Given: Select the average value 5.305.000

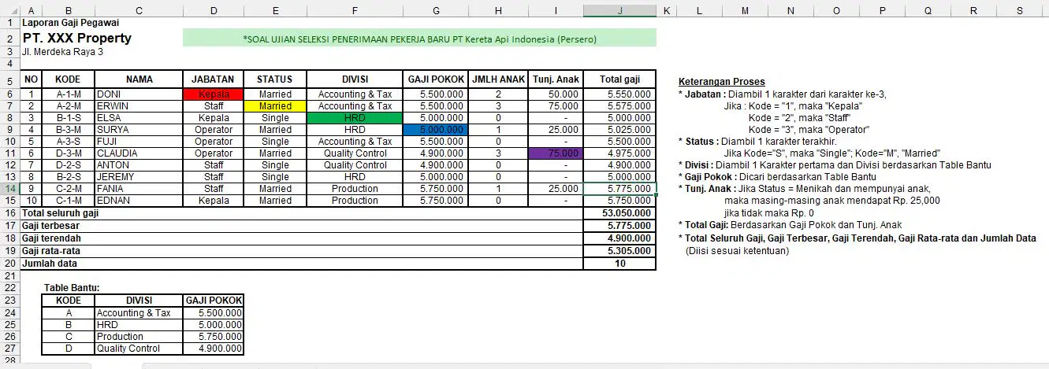Looking at the screenshot, I should 620,251.
